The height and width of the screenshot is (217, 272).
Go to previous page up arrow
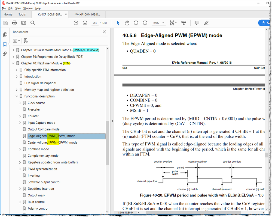click(76, 23)
